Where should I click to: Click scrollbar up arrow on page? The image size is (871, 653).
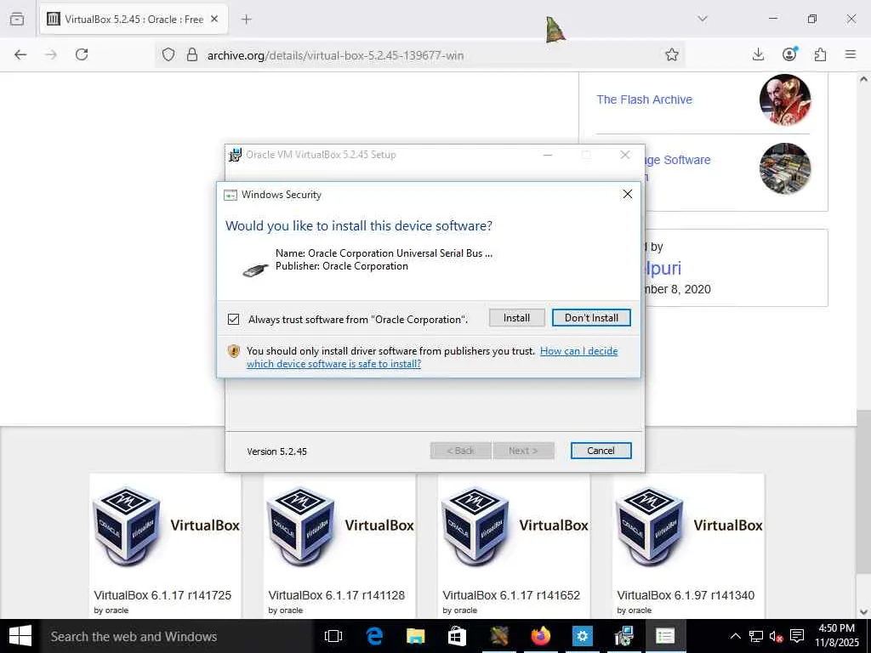tap(864, 79)
